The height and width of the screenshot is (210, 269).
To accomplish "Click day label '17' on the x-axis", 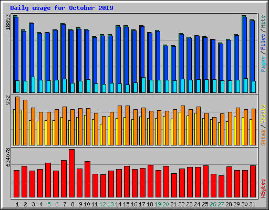I will click(x=142, y=204).
